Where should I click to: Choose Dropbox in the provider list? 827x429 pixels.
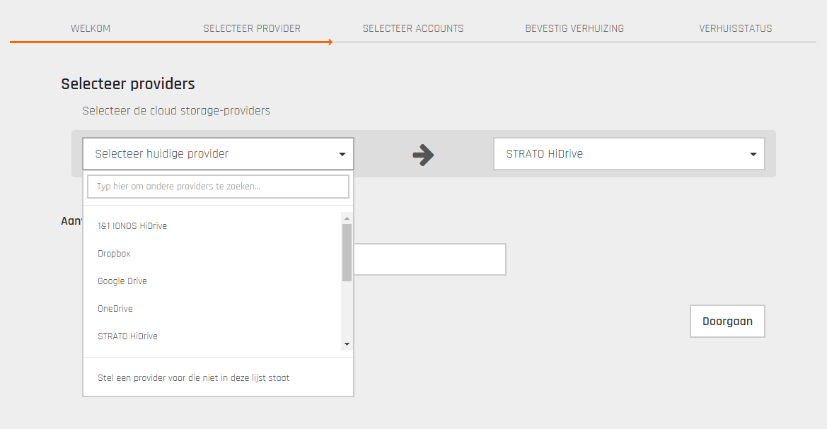[x=114, y=254]
